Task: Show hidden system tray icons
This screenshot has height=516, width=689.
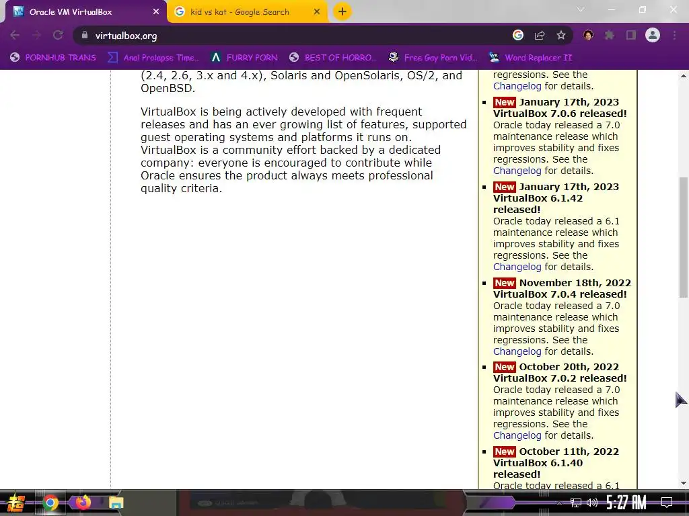Action: [559, 503]
